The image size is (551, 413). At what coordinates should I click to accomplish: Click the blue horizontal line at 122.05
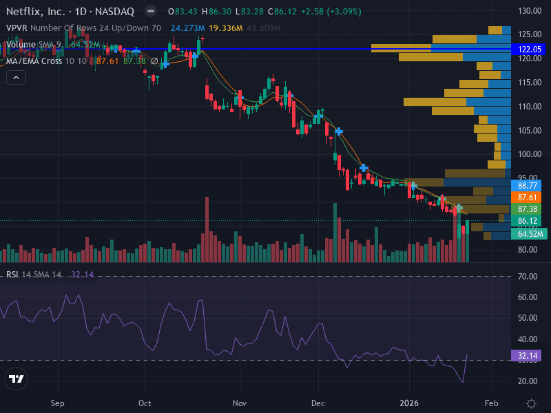[256, 49]
